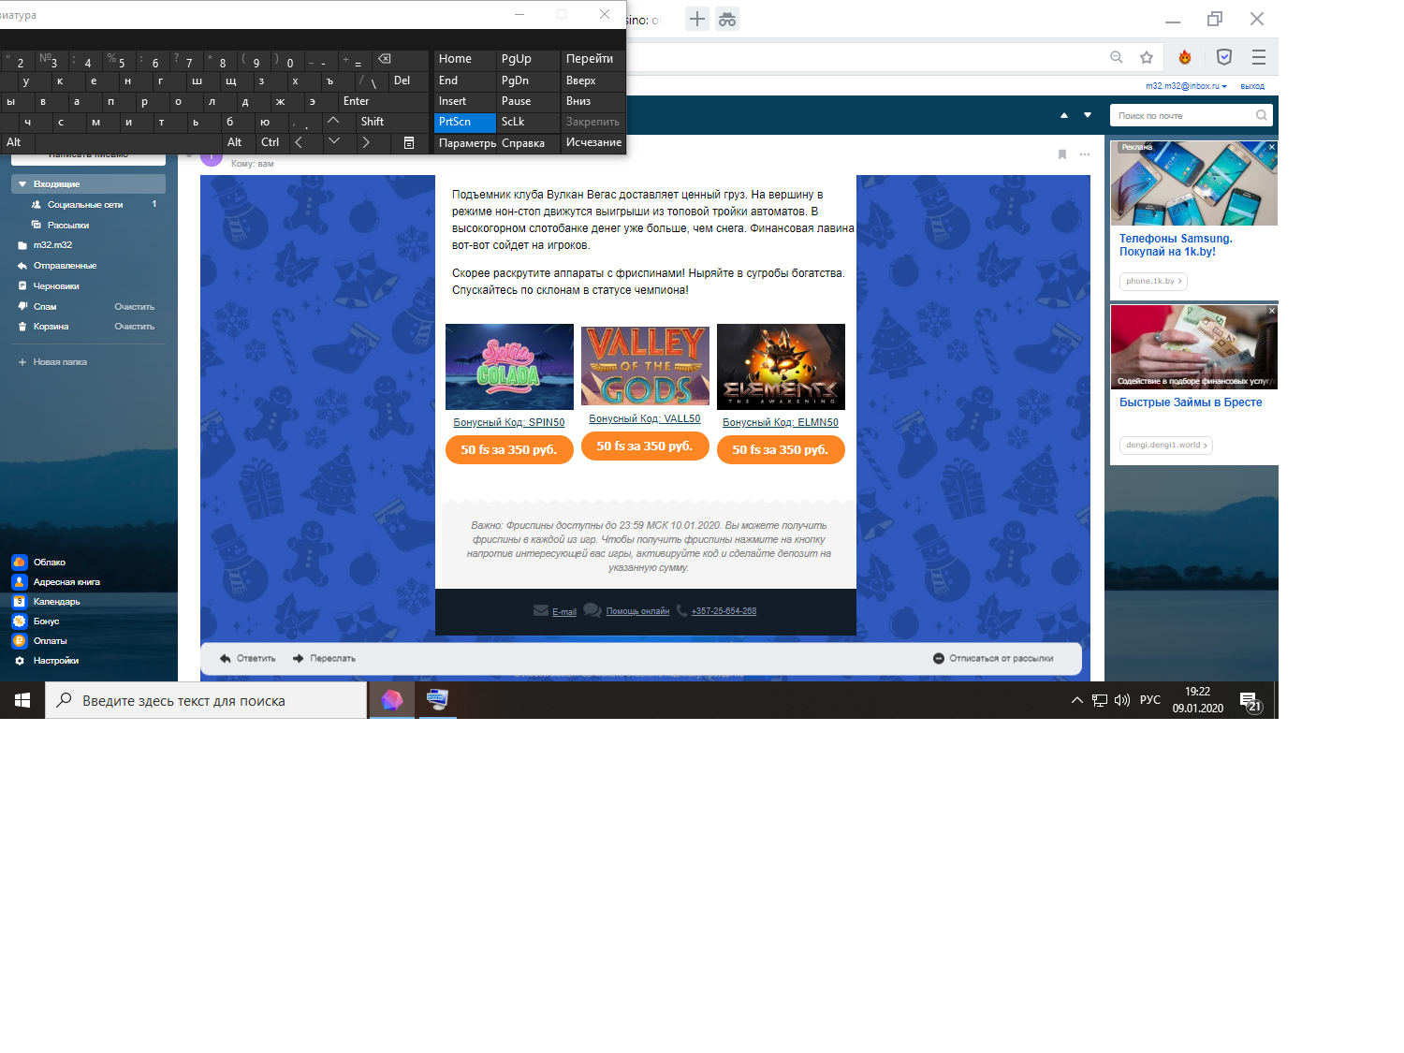Image resolution: width=1404 pixels, height=1053 pixels.
Task: Click the выход logout link
Action: (1252, 86)
